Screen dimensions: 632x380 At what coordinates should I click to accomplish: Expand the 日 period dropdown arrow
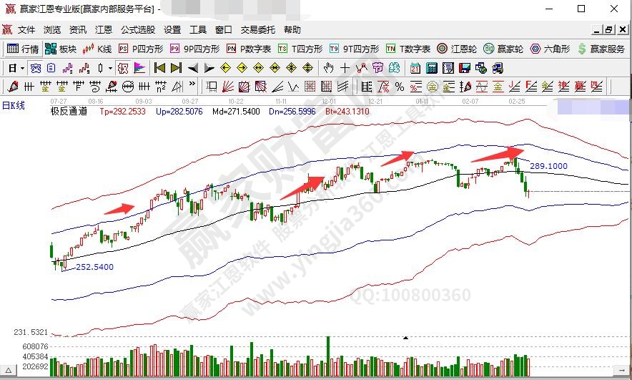pyautogui.click(x=22, y=68)
